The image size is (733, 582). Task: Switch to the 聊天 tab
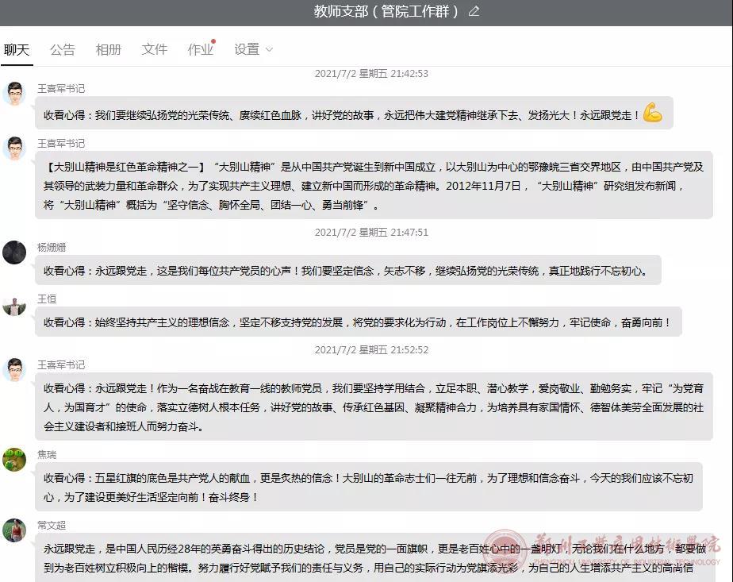17,49
